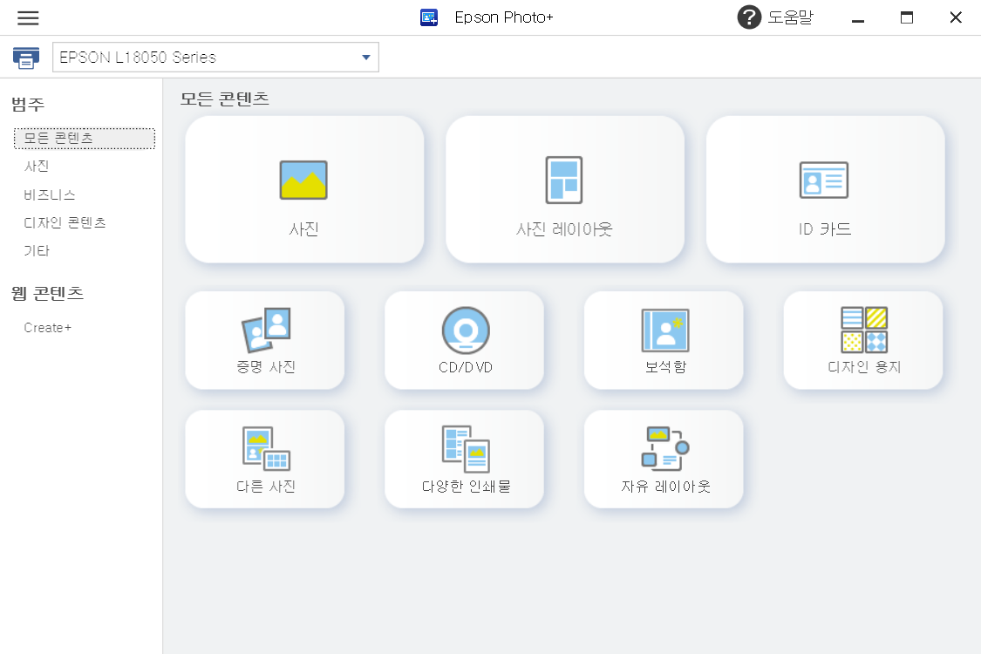Select the 모든 콘텐츠 category
This screenshot has height=654, width=981.
[85, 139]
